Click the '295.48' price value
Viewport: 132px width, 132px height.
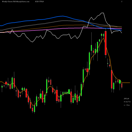(126, 98)
